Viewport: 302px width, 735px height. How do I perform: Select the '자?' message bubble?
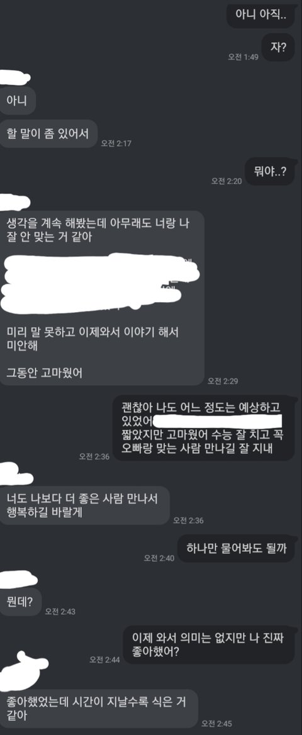click(x=279, y=47)
